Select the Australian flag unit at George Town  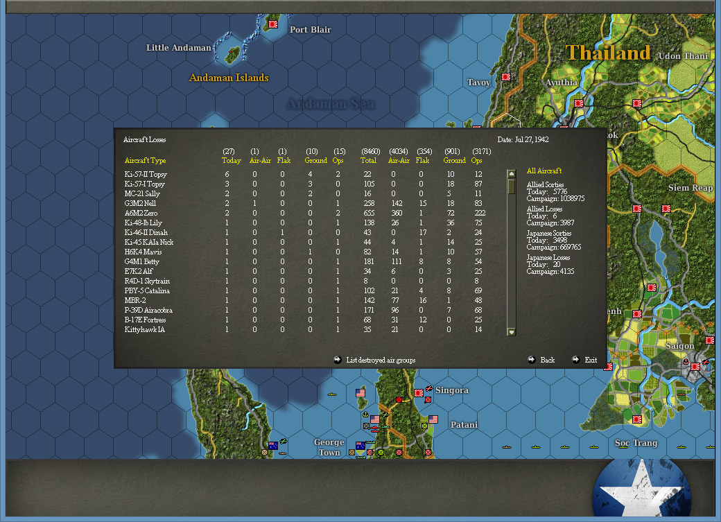[x=360, y=445]
